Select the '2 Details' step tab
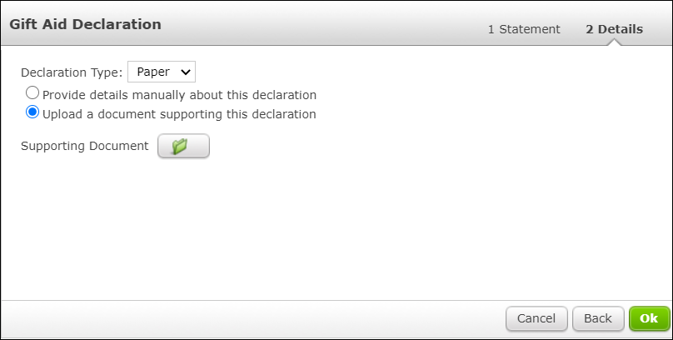The height and width of the screenshot is (340, 673). [614, 29]
